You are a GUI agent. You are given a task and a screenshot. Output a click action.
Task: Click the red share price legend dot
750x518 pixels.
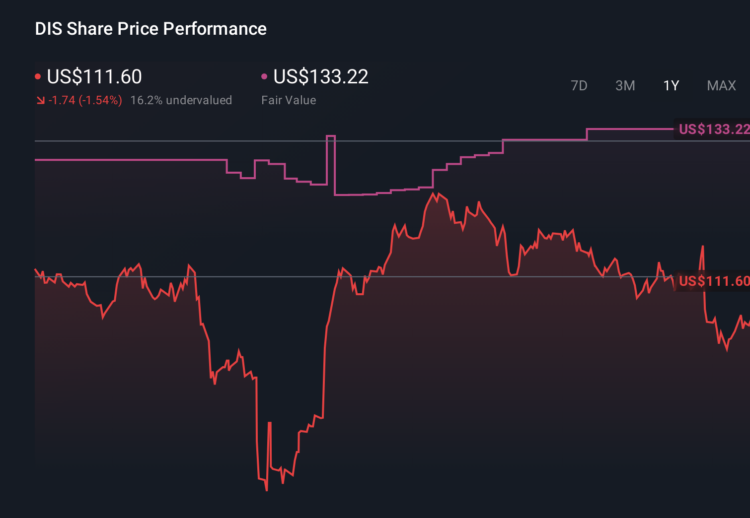[x=38, y=75]
